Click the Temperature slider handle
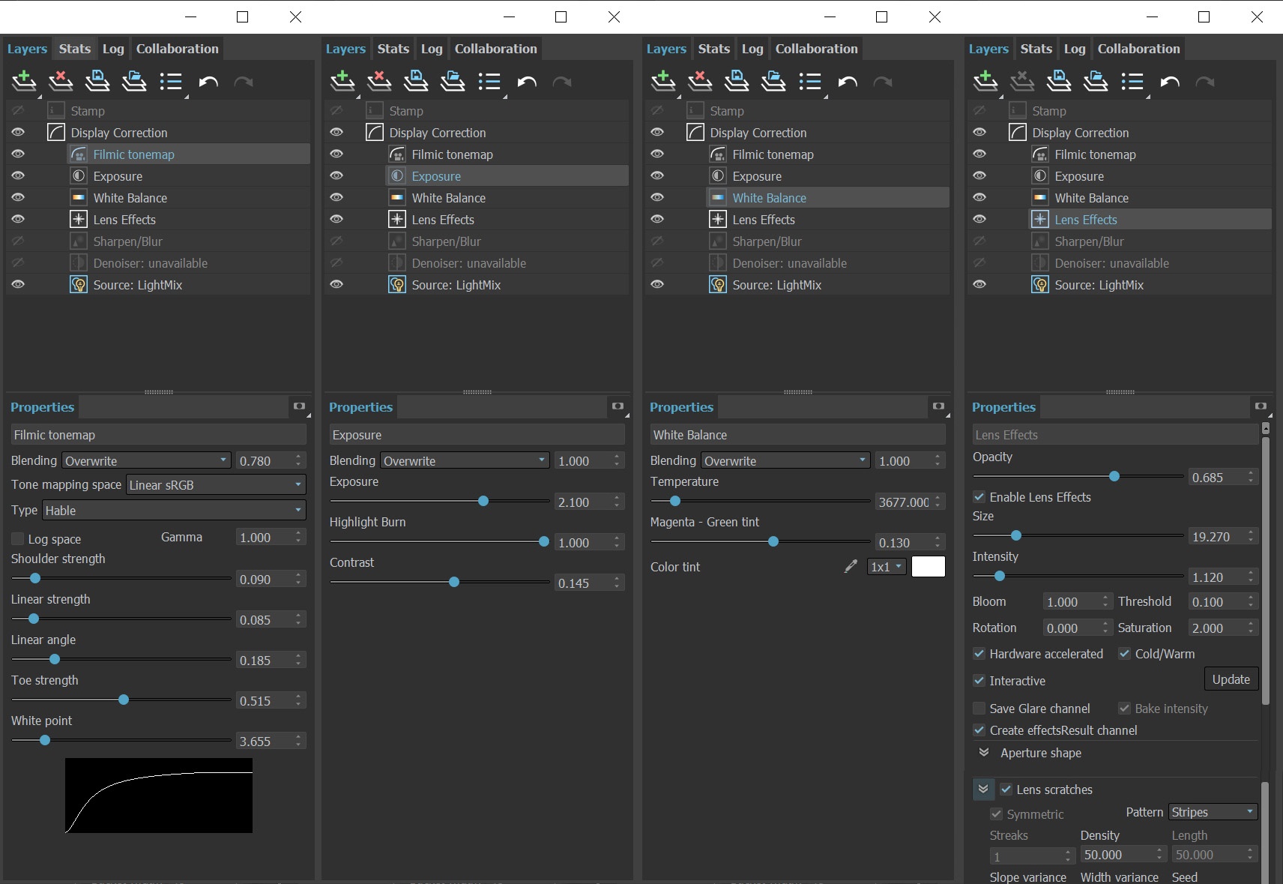 pos(675,501)
